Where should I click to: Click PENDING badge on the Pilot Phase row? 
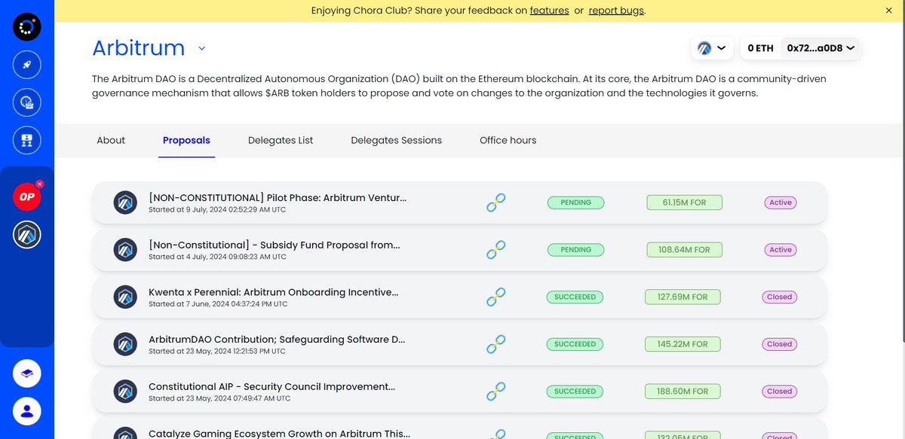575,203
